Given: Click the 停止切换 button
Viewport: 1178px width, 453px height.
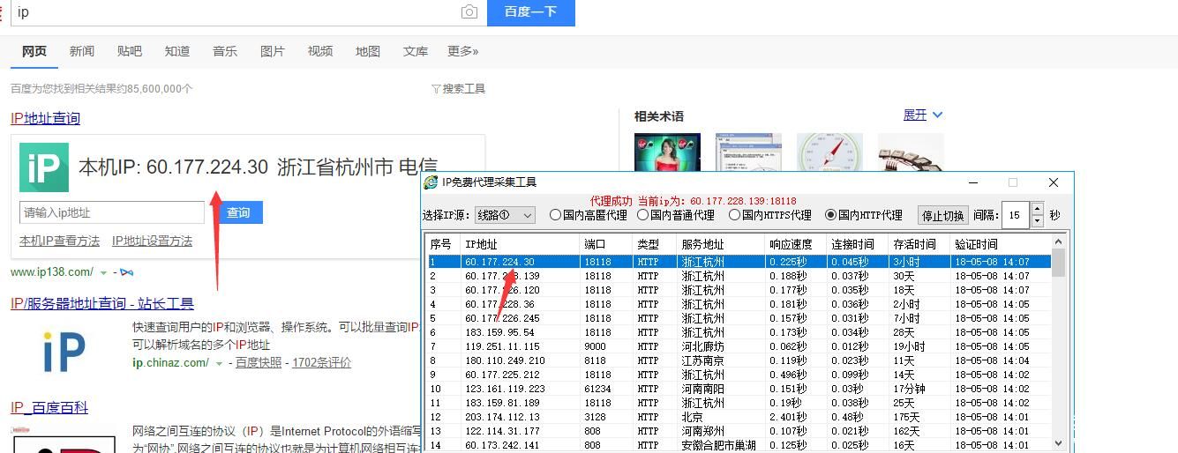Looking at the screenshot, I should pyautogui.click(x=943, y=215).
